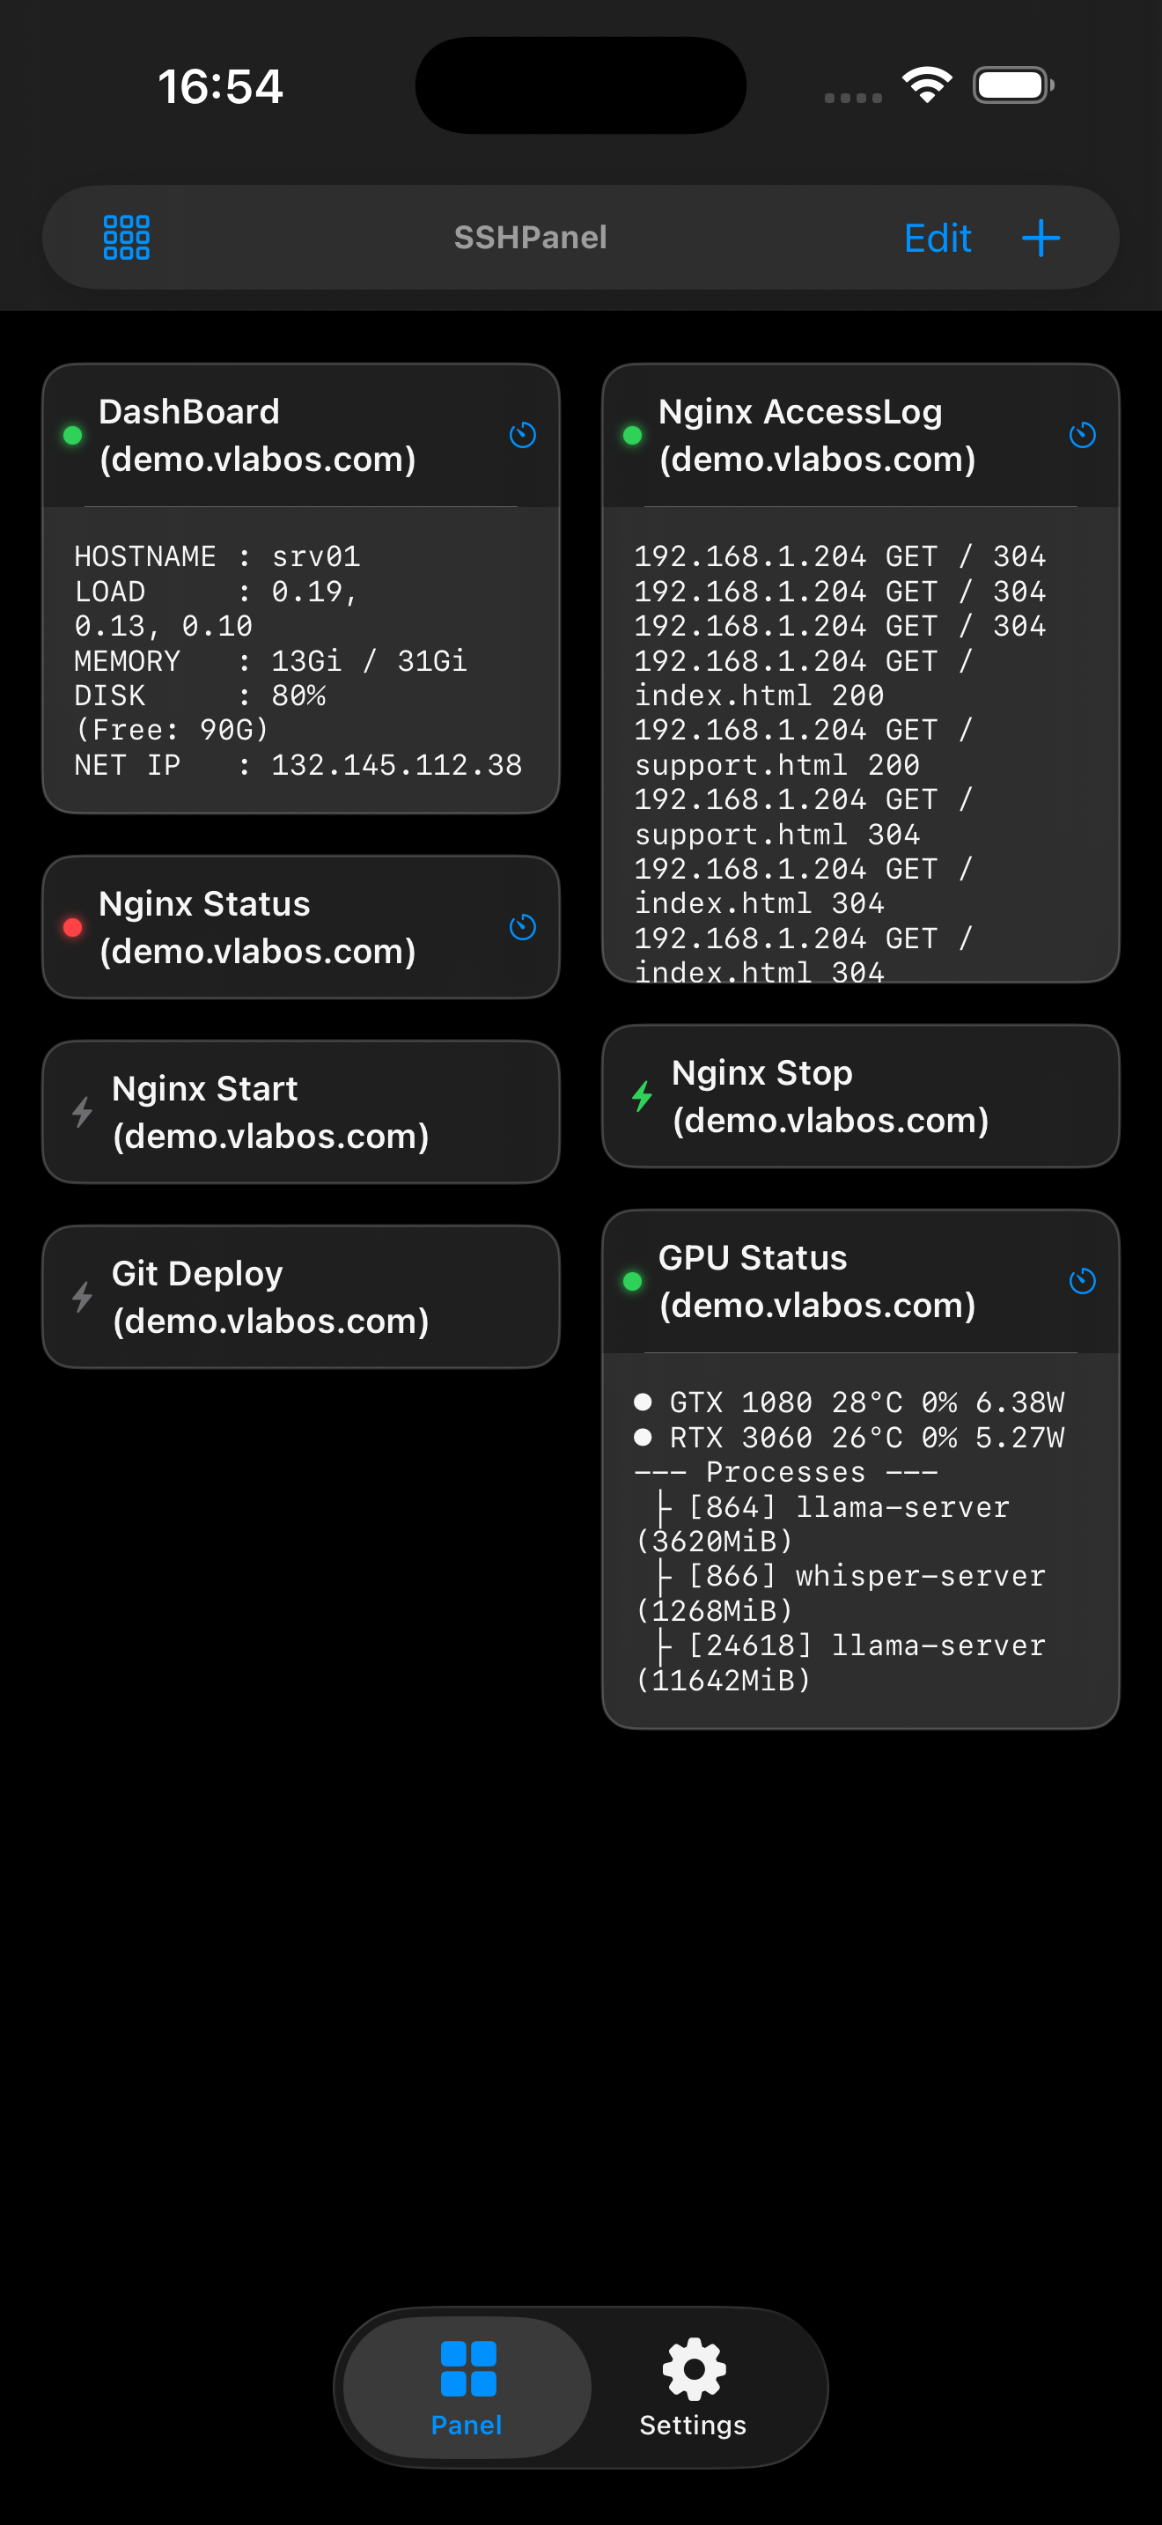Tap the Nginx Status red indicator dot
Image resolution: width=1162 pixels, height=2525 pixels.
point(72,927)
